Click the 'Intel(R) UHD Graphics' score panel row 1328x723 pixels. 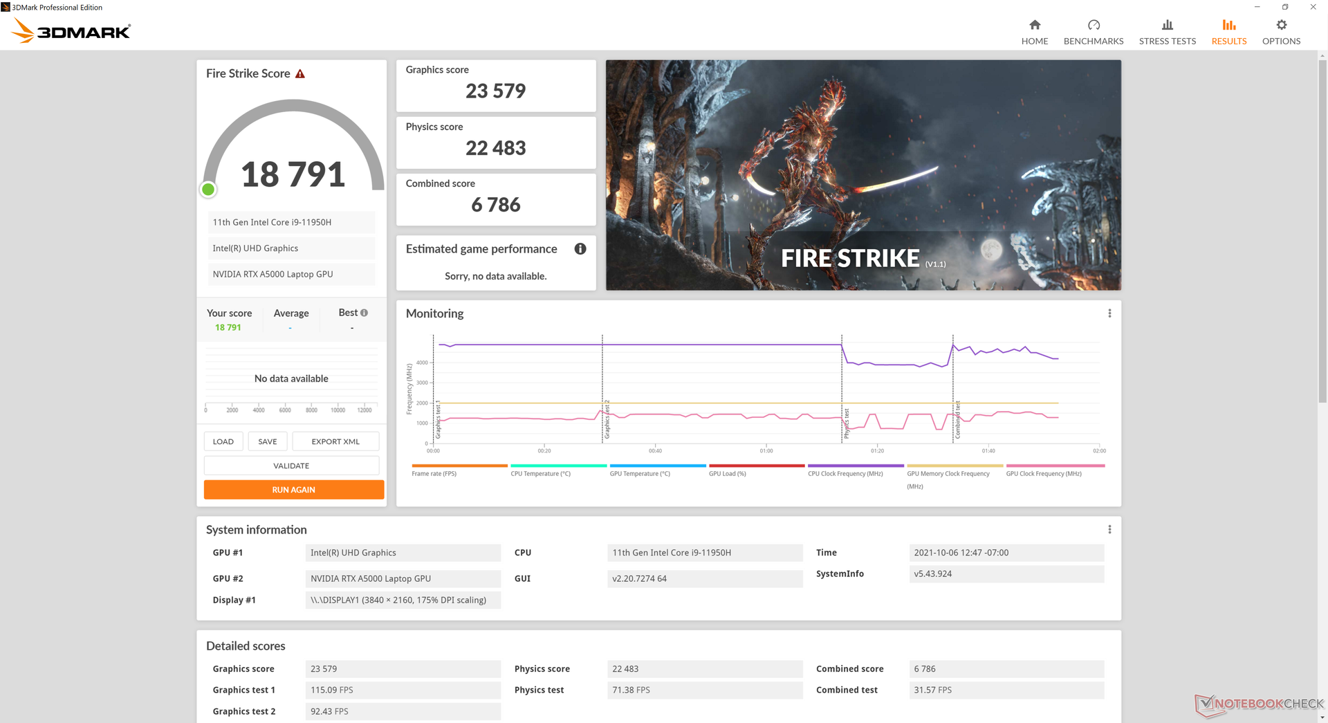coord(291,248)
